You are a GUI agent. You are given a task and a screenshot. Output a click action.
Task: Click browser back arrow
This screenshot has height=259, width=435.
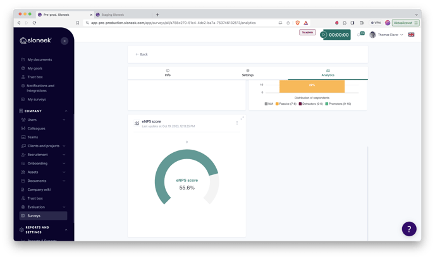(19, 23)
